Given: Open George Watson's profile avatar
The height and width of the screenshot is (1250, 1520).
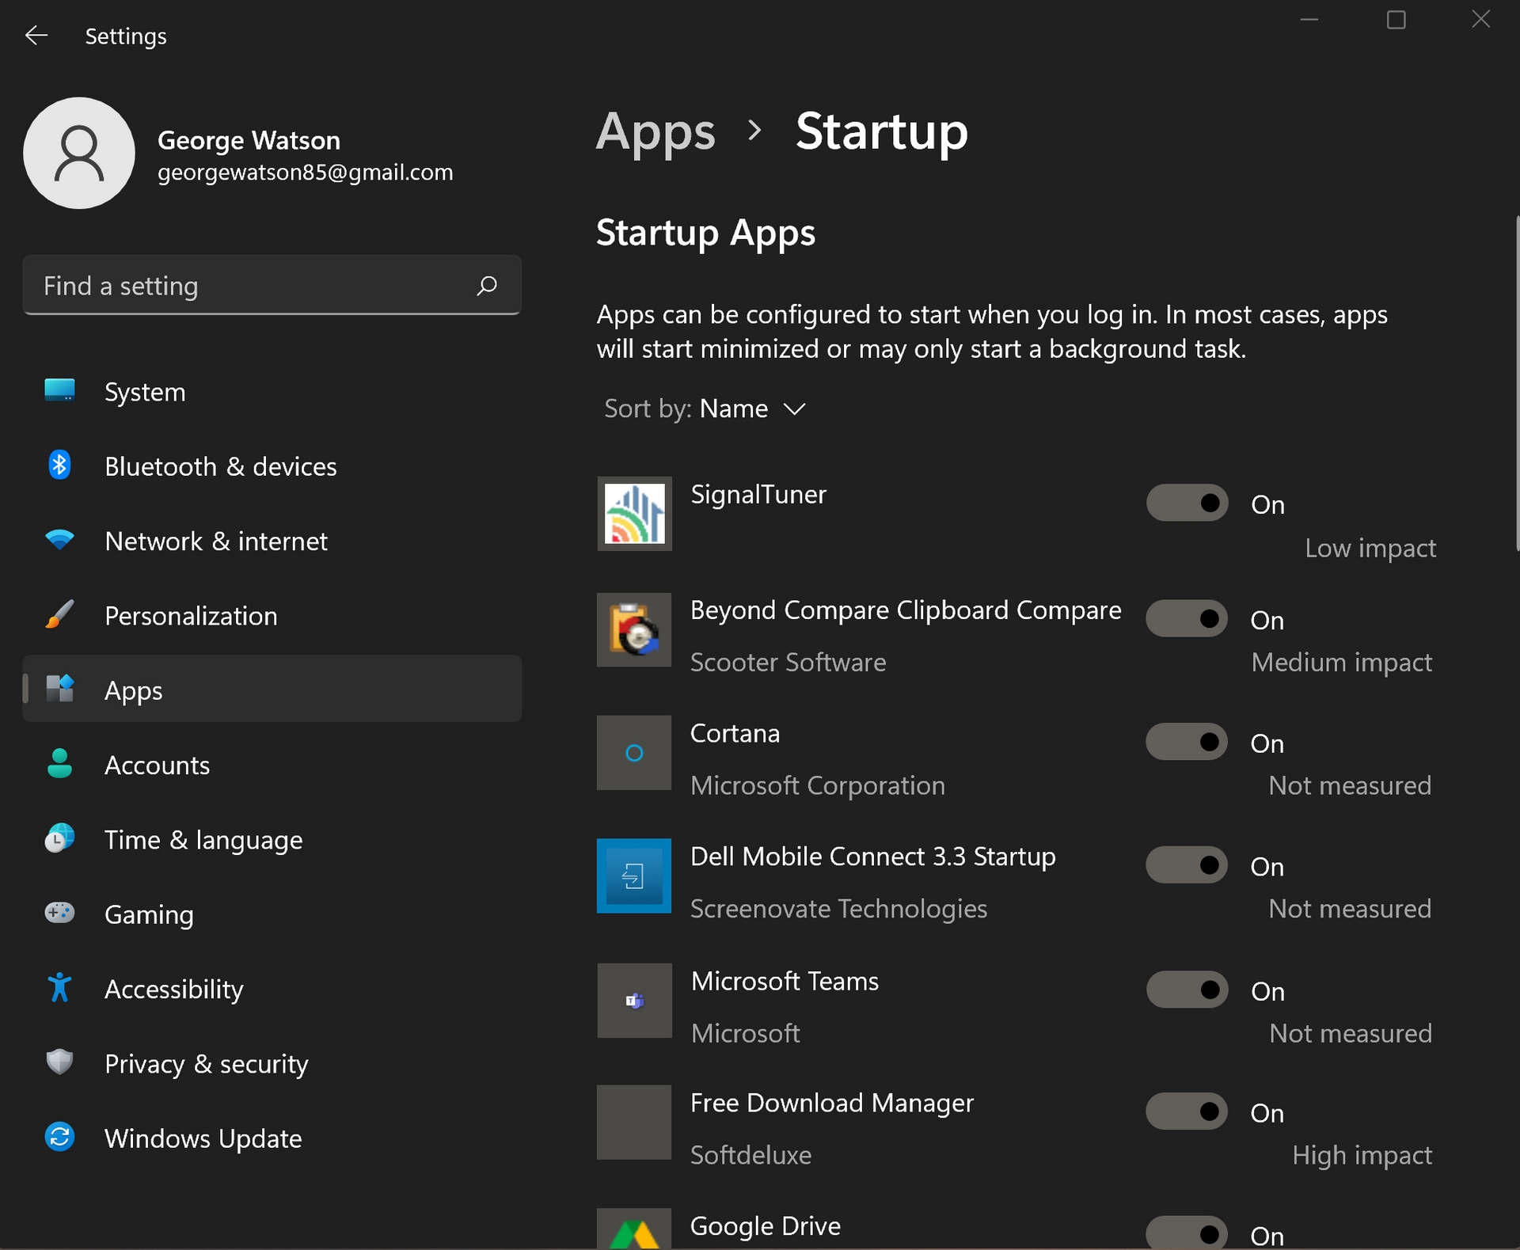Looking at the screenshot, I should point(79,153).
